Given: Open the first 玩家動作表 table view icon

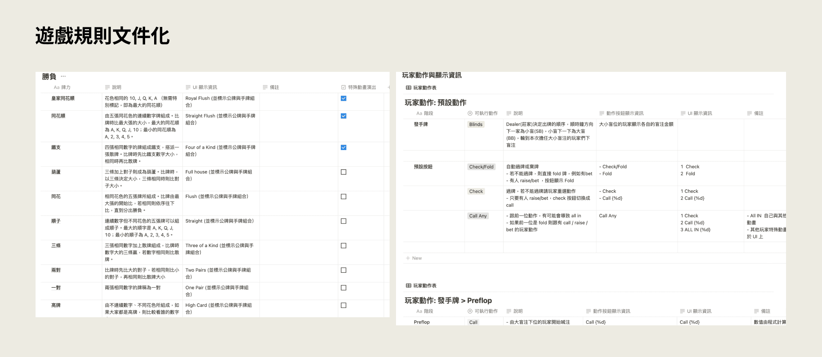Looking at the screenshot, I should tap(408, 88).
